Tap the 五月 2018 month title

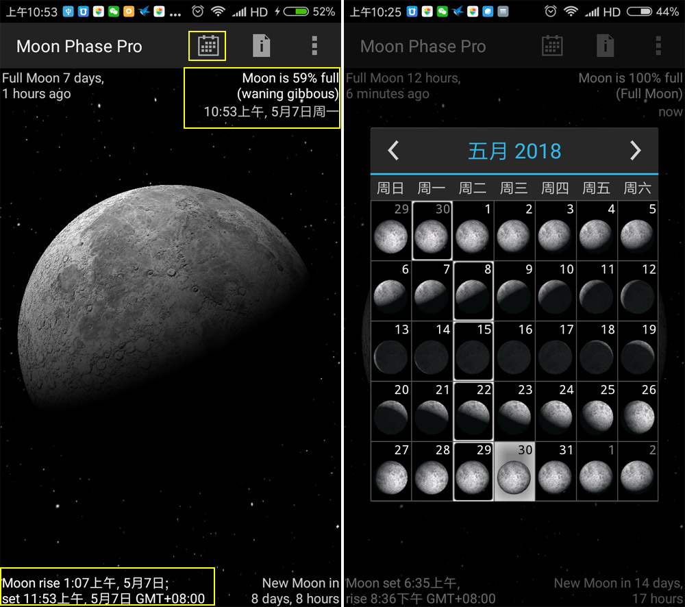[x=514, y=151]
